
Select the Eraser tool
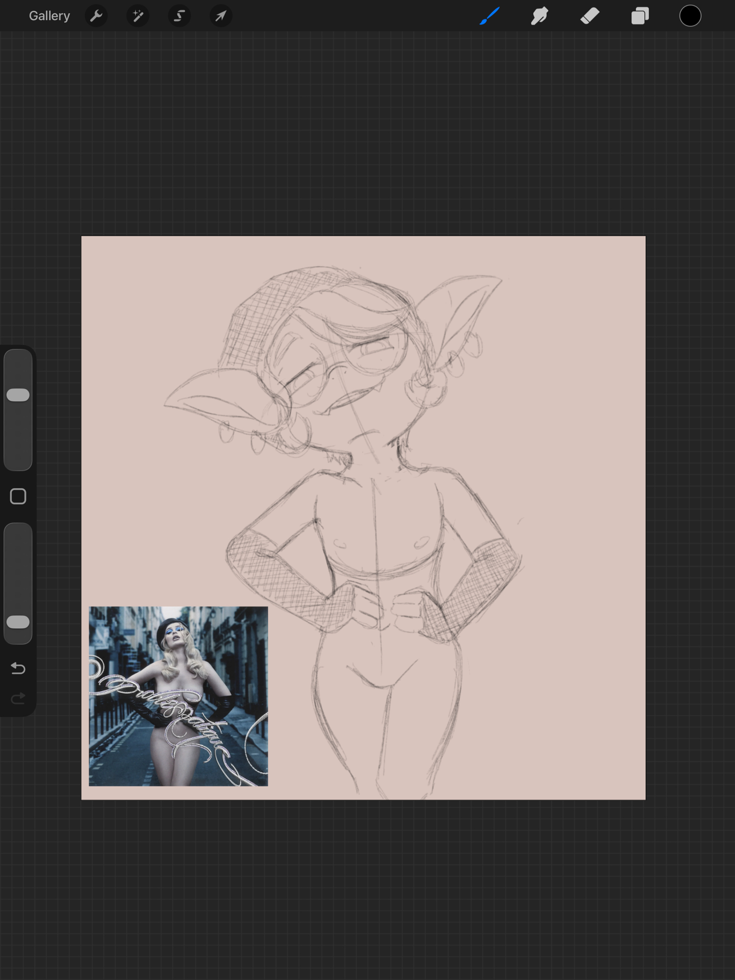pos(590,16)
